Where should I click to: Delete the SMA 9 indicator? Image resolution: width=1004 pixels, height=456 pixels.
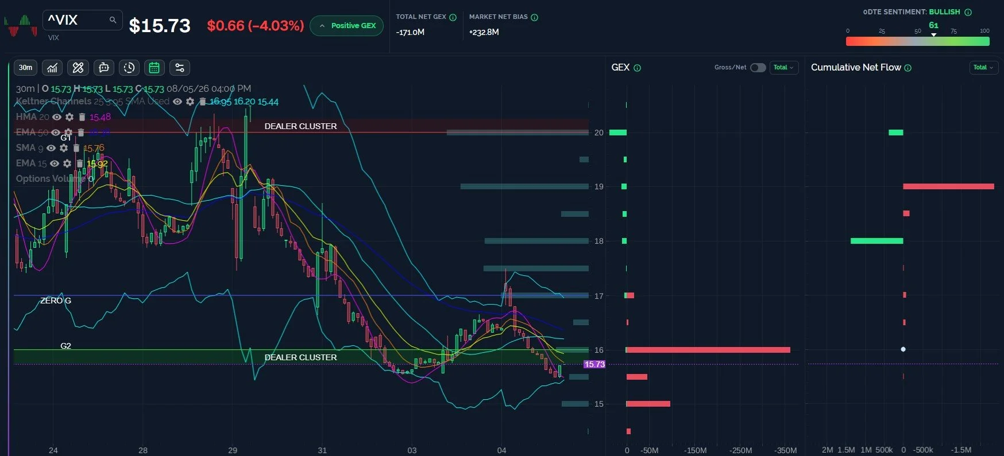pyautogui.click(x=76, y=148)
